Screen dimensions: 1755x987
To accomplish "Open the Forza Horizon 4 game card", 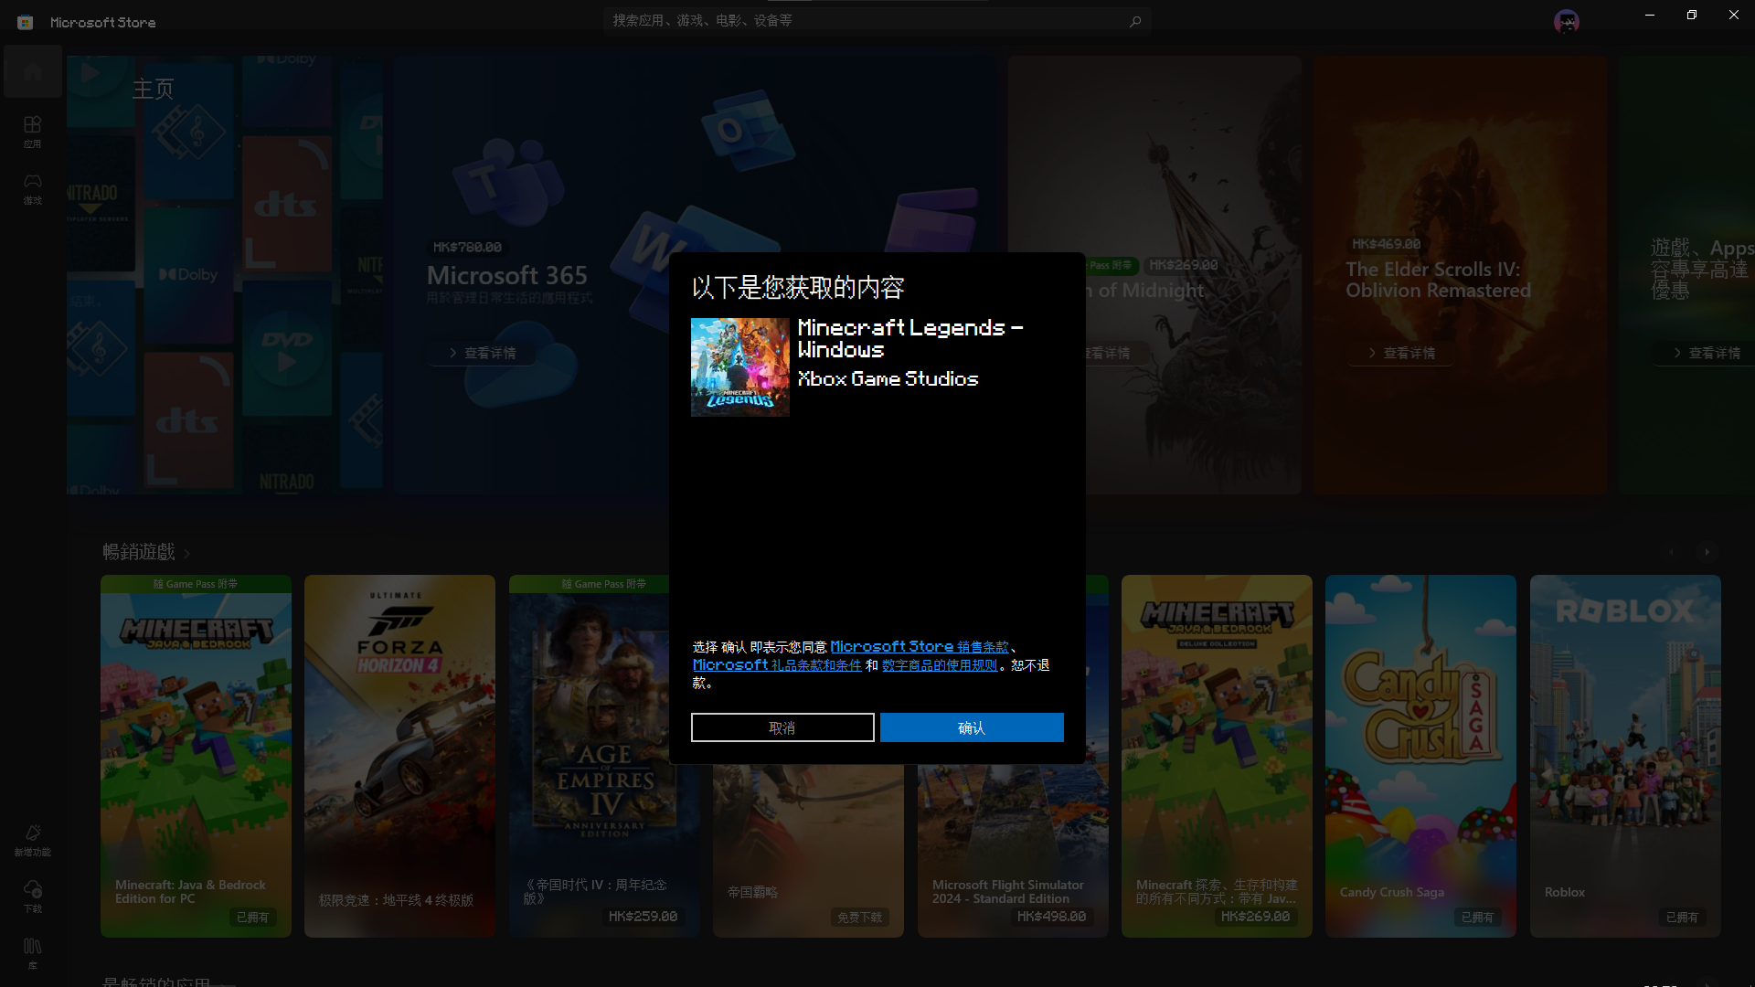I will click(x=399, y=756).
